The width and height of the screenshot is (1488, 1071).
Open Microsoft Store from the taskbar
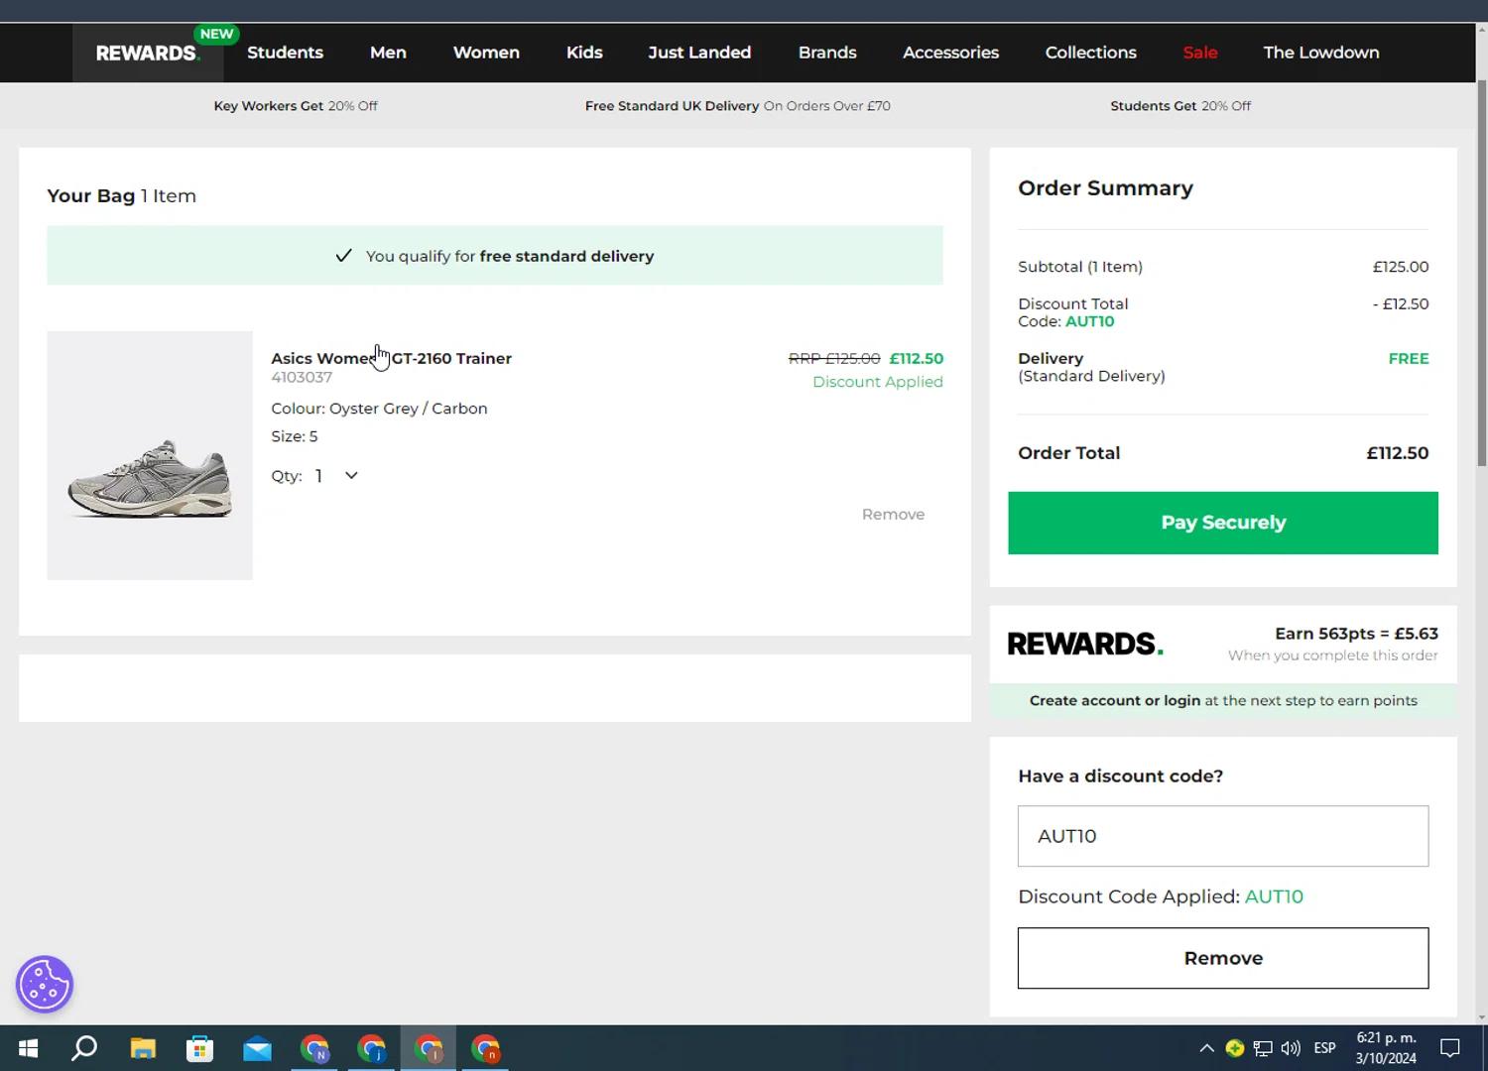pyautogui.click(x=199, y=1048)
